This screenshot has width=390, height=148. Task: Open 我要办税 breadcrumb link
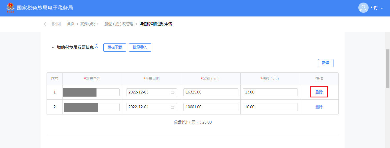click(x=87, y=24)
